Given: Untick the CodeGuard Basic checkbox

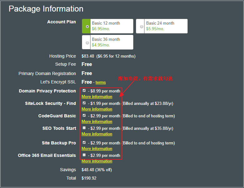Looking at the screenshot, I should pos(84,115).
